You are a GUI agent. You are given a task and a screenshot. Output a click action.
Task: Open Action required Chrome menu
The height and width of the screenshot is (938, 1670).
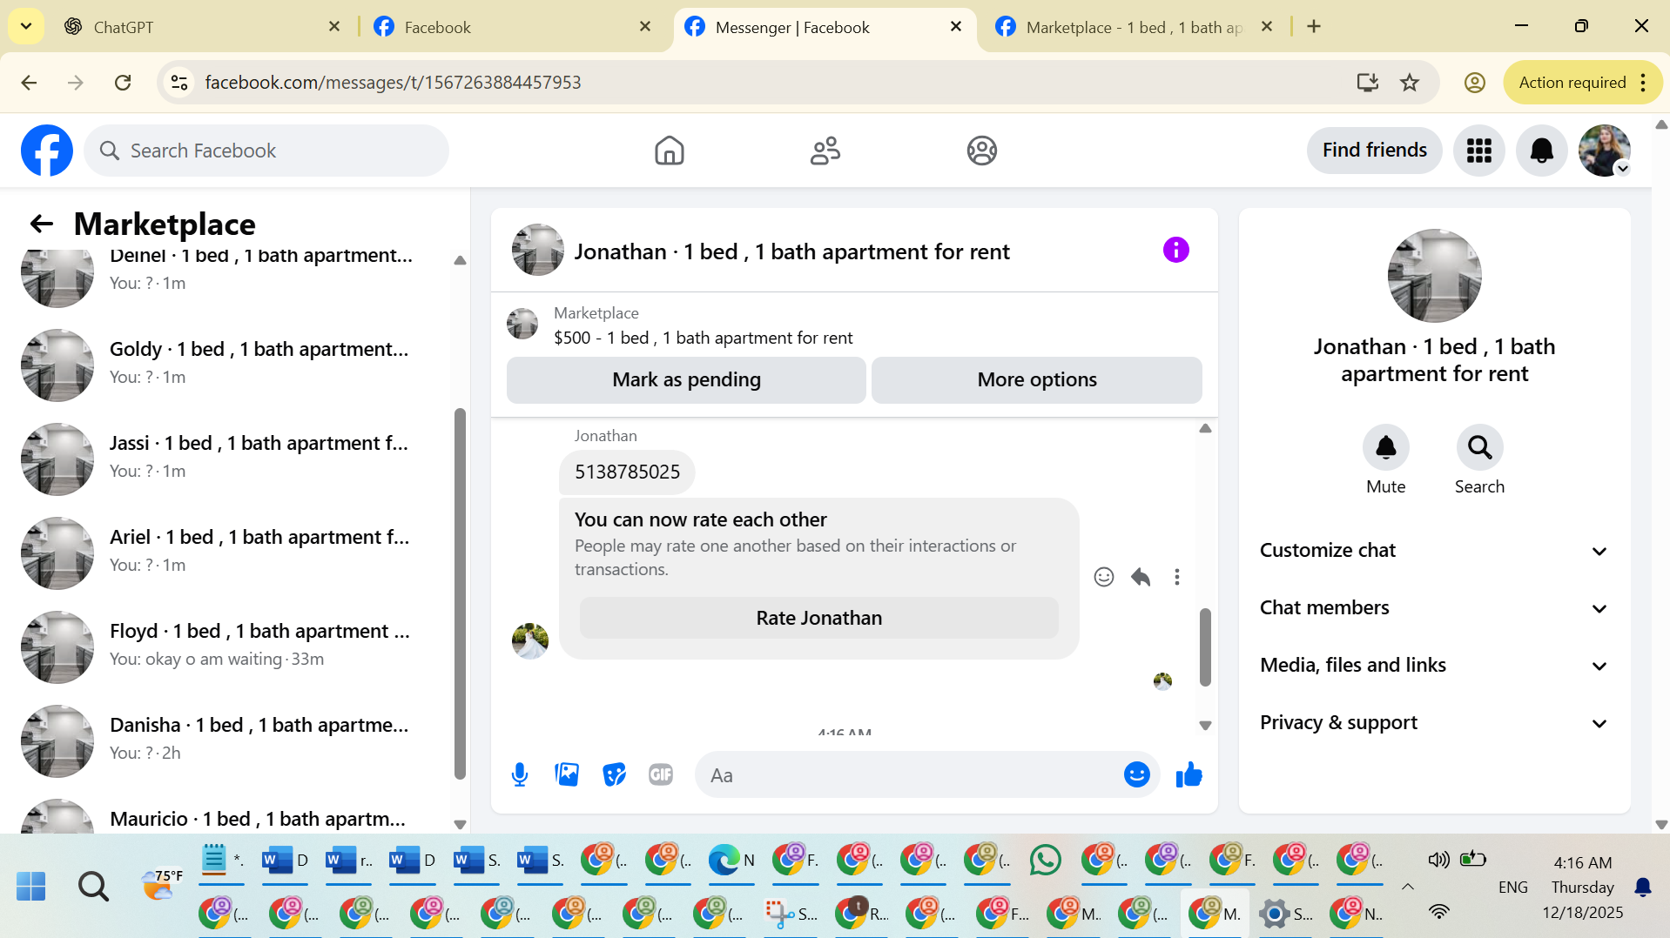click(1582, 83)
